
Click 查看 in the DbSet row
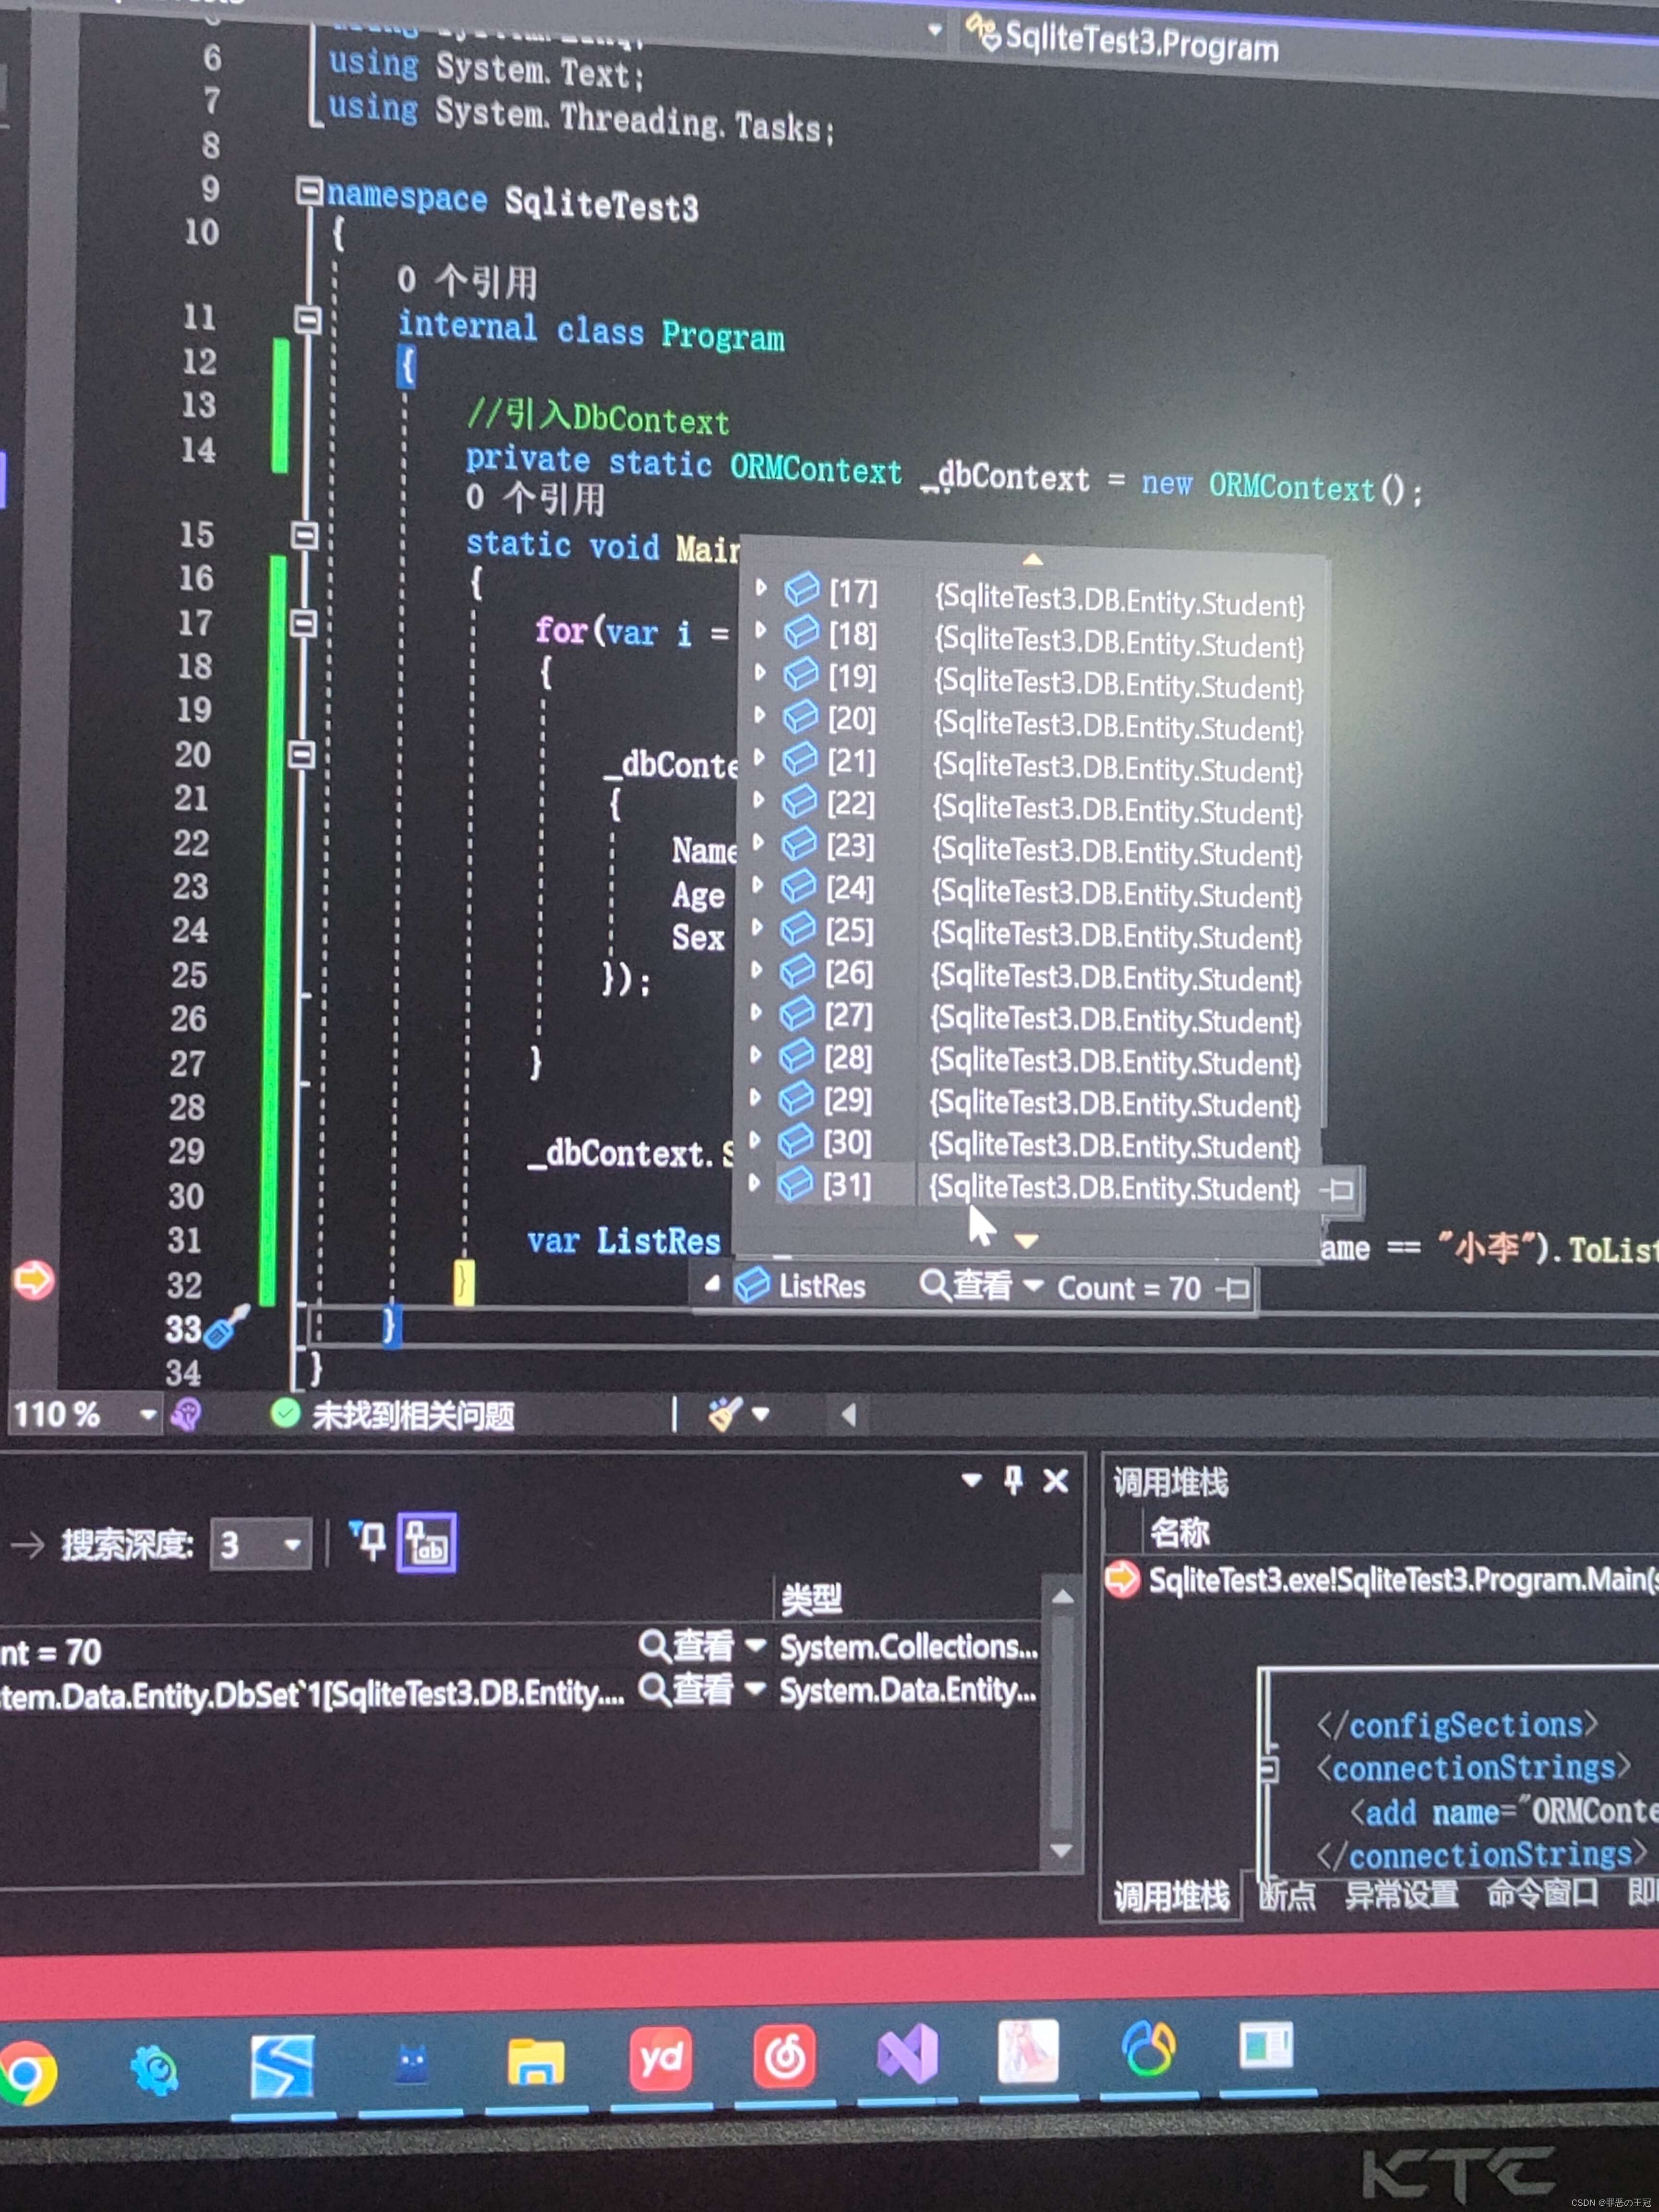pyautogui.click(x=688, y=1690)
